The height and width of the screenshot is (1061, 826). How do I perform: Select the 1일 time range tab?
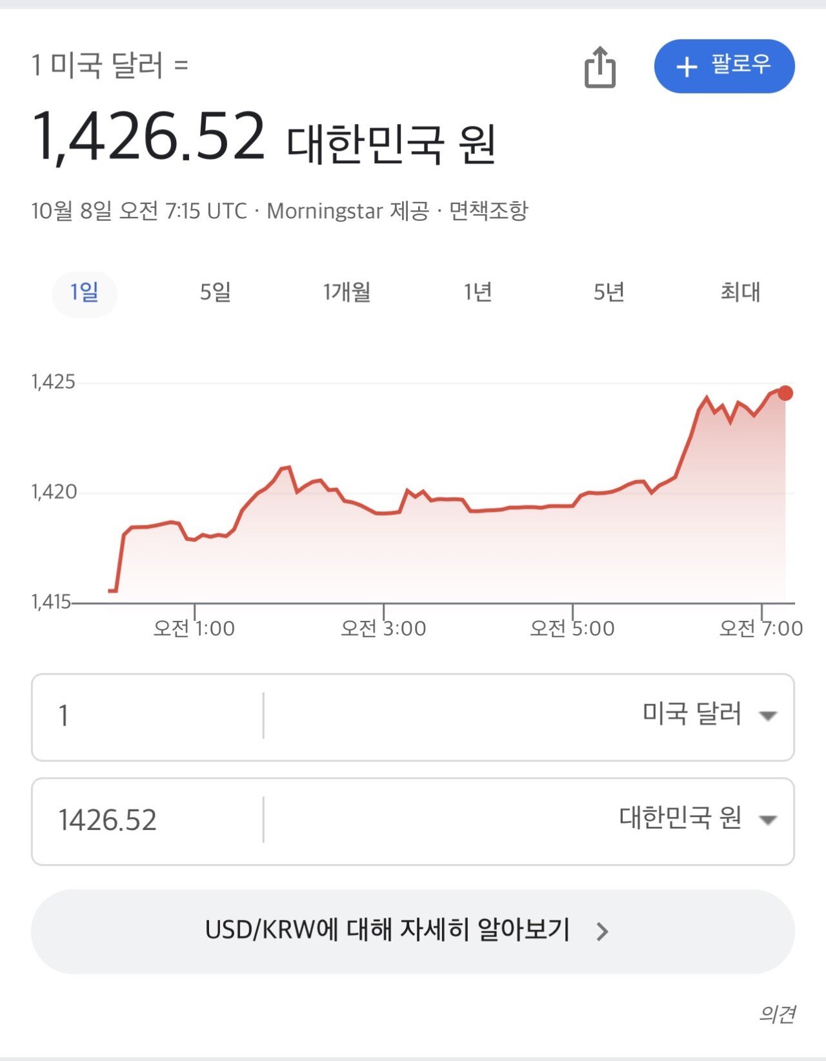click(85, 293)
